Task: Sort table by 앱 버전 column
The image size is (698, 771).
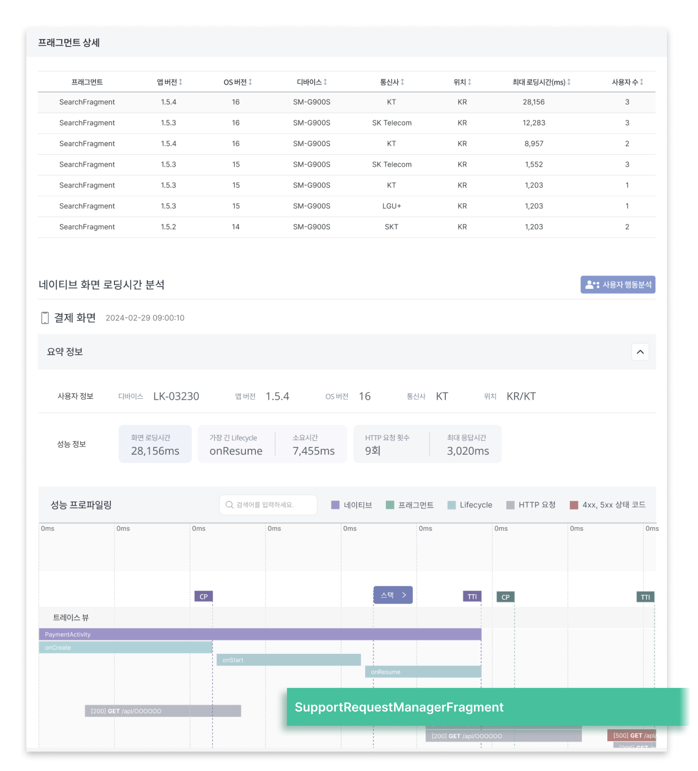Action: click(169, 82)
